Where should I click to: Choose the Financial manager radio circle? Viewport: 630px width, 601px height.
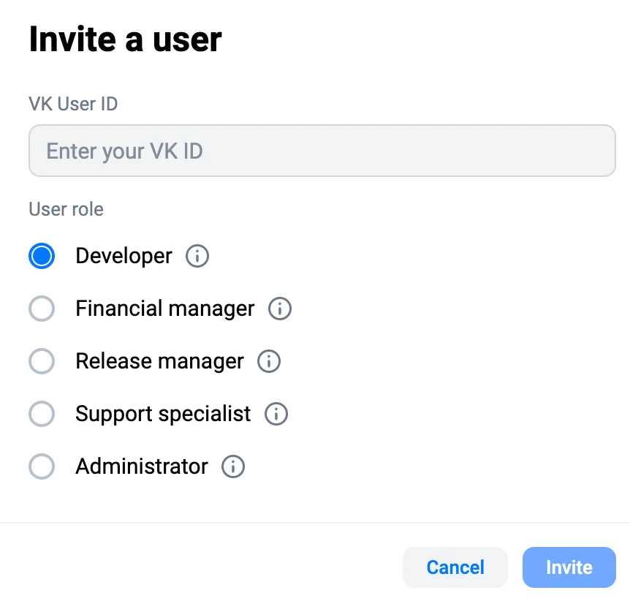pyautogui.click(x=42, y=309)
